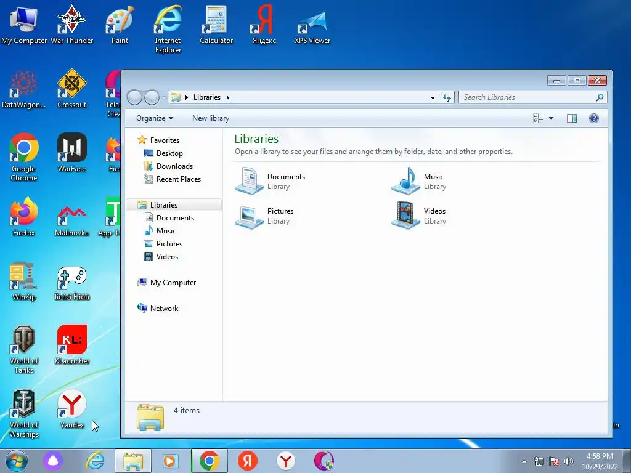The height and width of the screenshot is (473, 631).
Task: Click the New library button
Action: coord(211,118)
